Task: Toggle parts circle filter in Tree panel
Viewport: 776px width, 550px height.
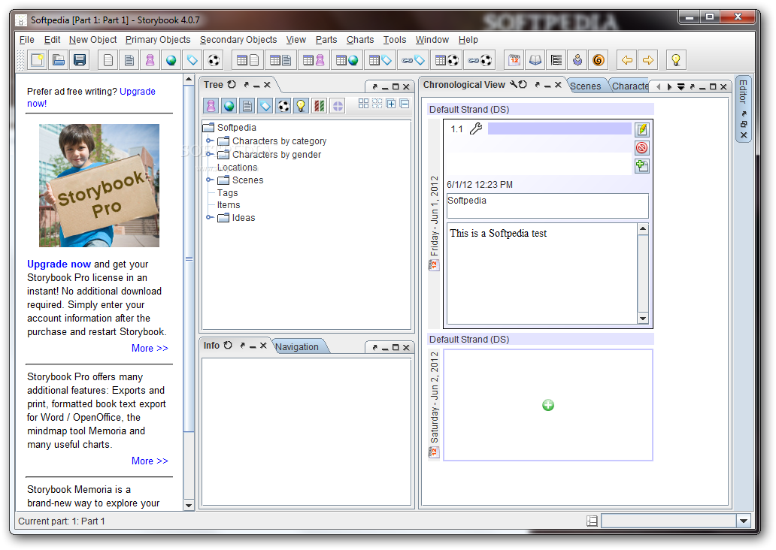Action: (x=338, y=105)
